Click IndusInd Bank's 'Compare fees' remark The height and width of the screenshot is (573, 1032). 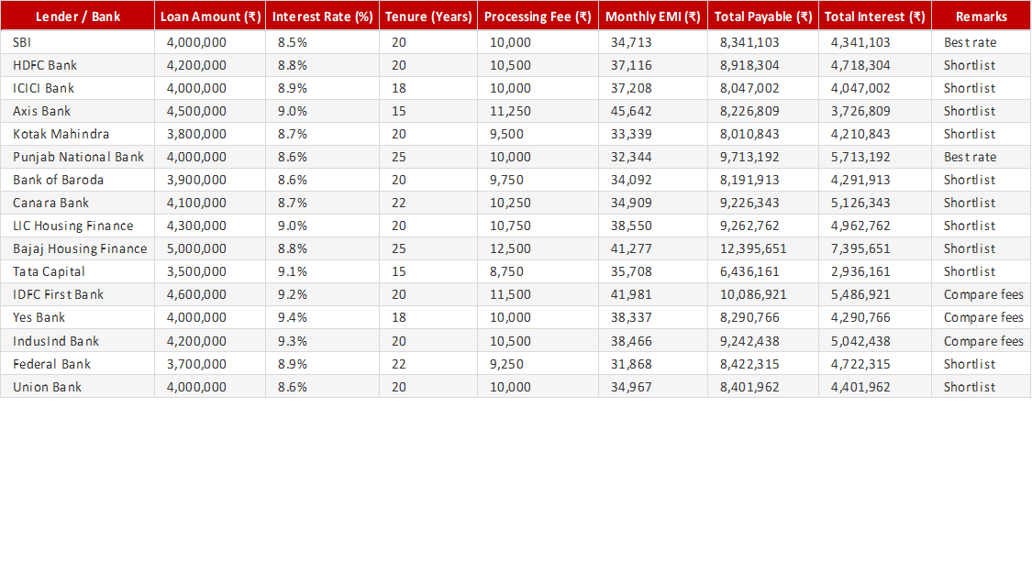pyautogui.click(x=983, y=341)
